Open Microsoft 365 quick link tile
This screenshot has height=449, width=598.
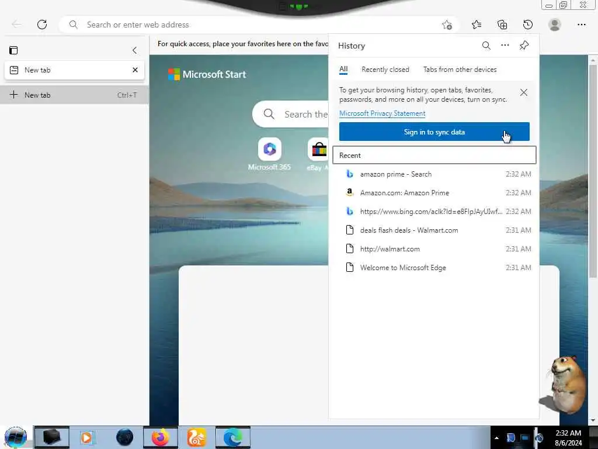click(x=270, y=154)
